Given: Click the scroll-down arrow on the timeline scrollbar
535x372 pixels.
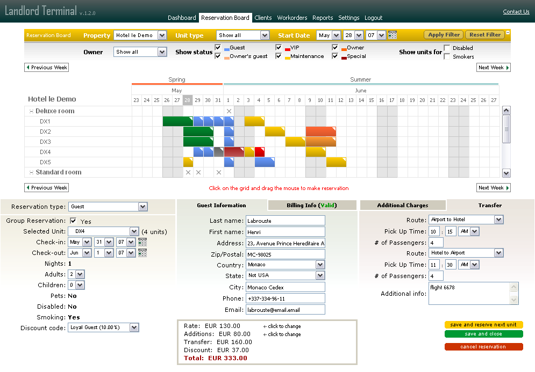Looking at the screenshot, I should click(x=505, y=173).
